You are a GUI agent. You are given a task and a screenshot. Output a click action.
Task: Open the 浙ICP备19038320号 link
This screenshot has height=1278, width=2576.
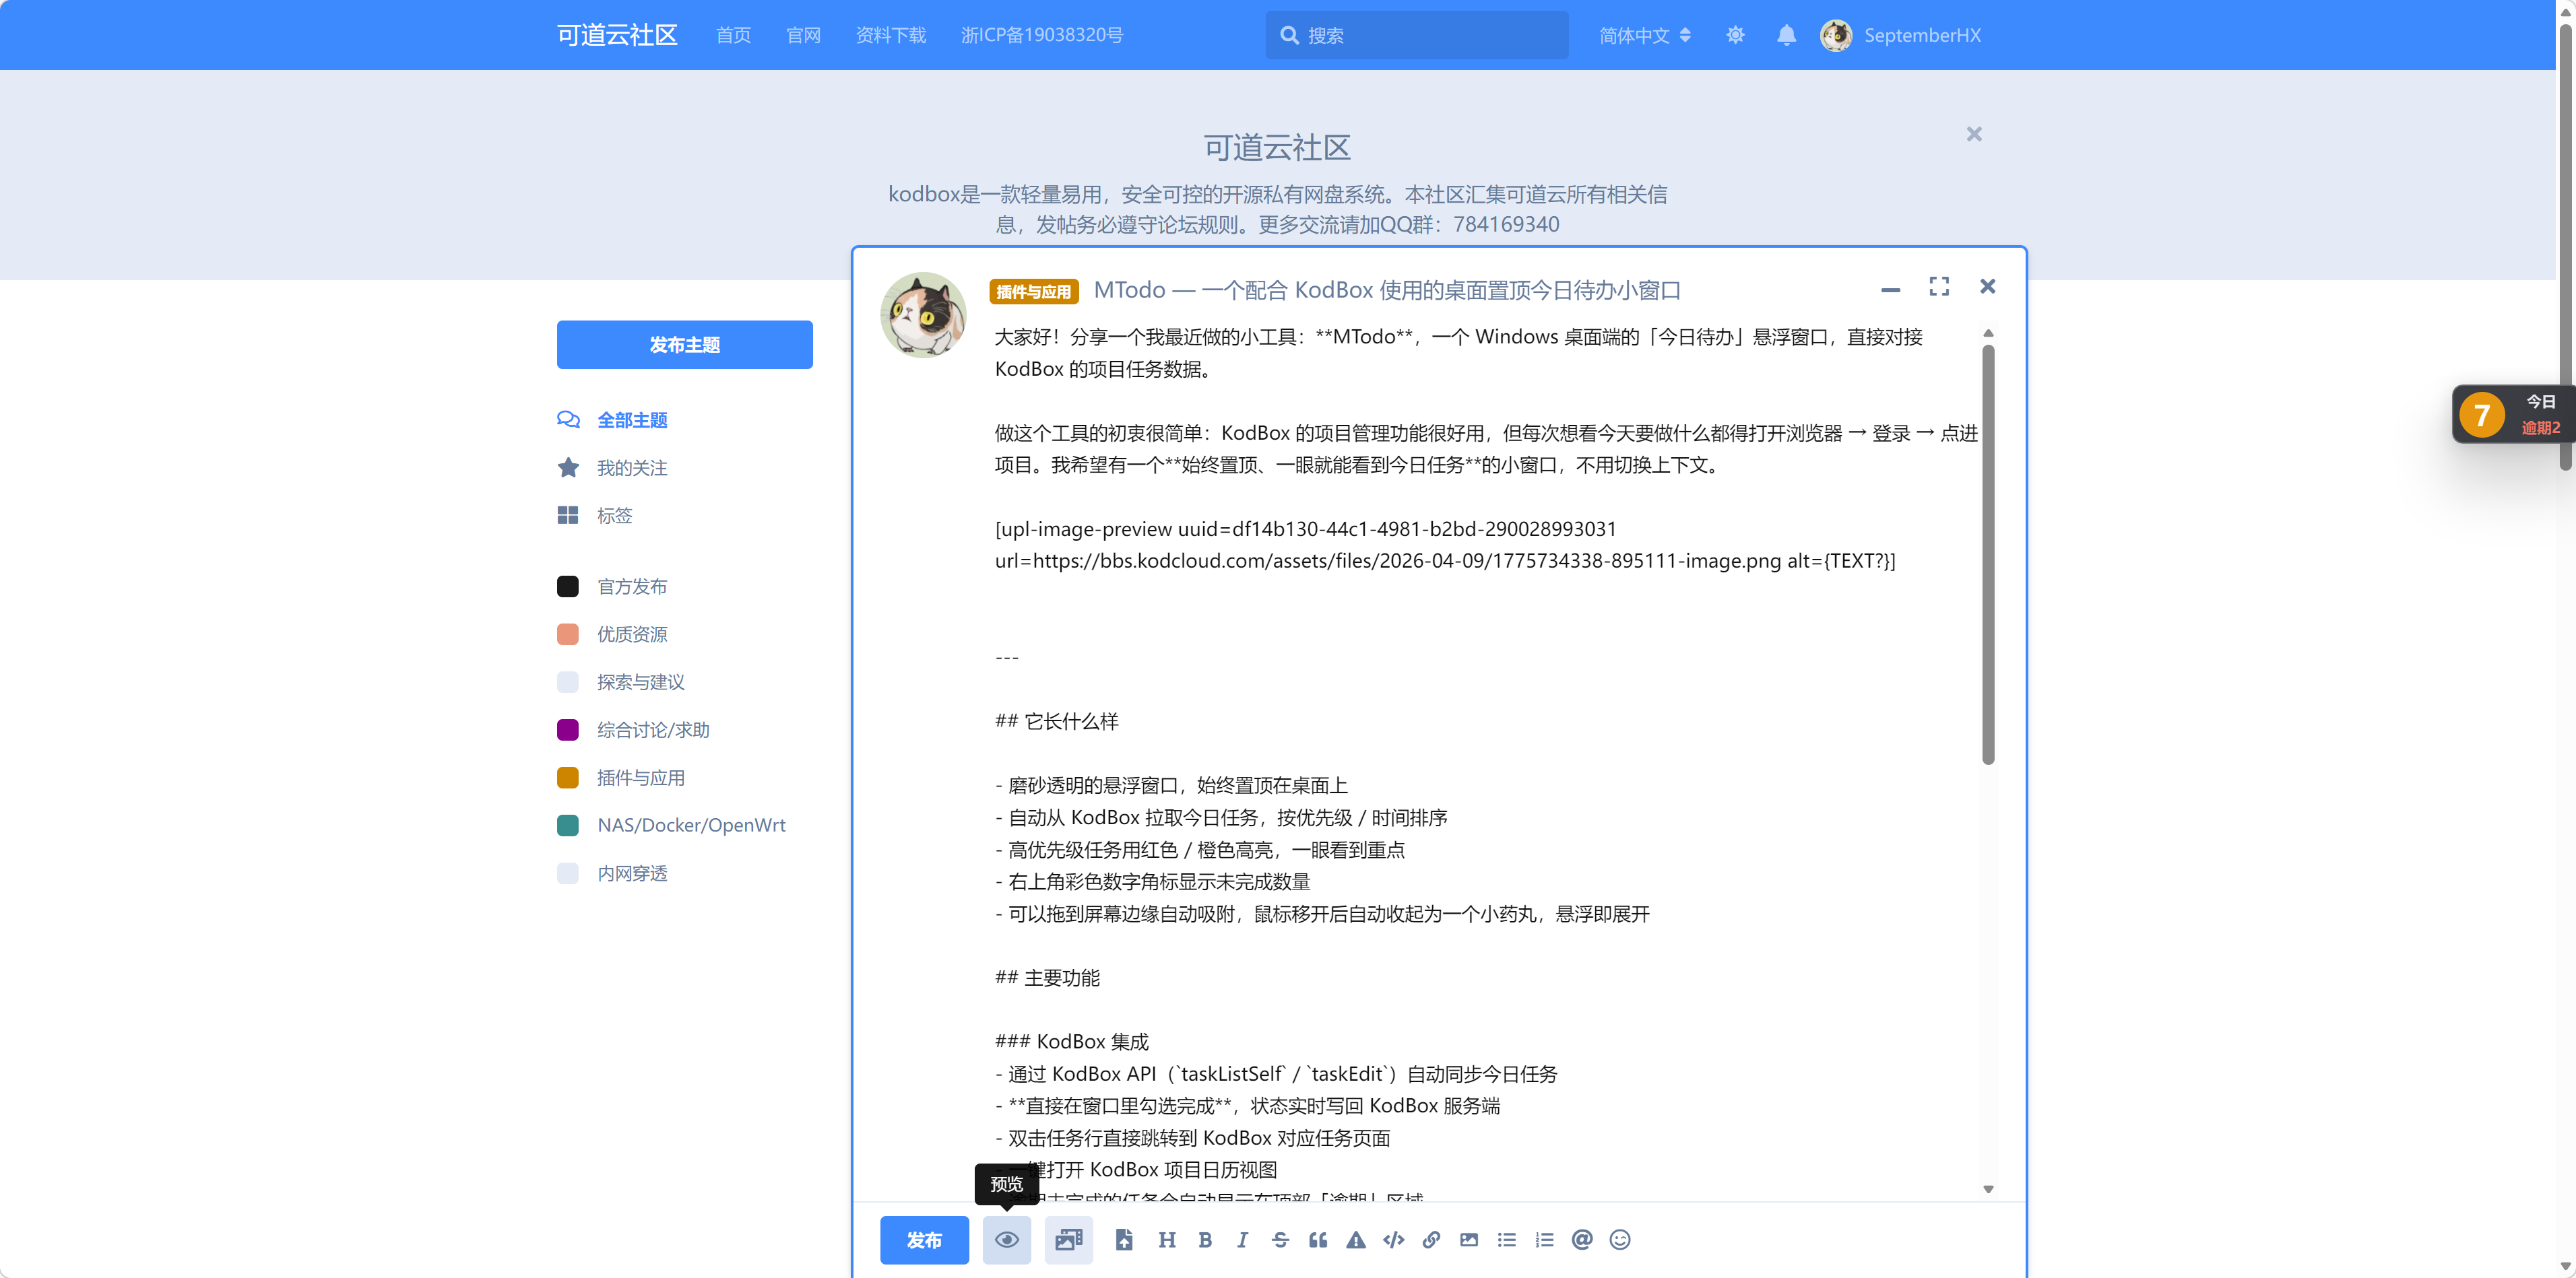click(1041, 35)
